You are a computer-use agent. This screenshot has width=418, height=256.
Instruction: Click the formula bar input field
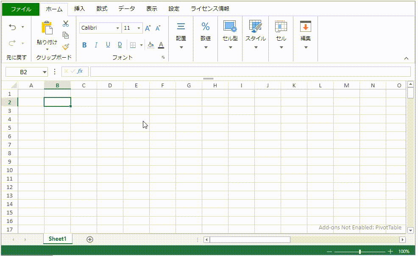tap(250, 72)
